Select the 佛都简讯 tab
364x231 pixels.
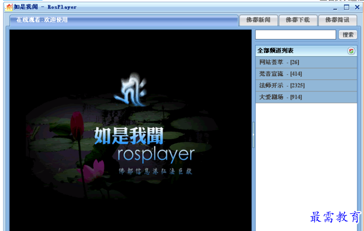click(337, 20)
